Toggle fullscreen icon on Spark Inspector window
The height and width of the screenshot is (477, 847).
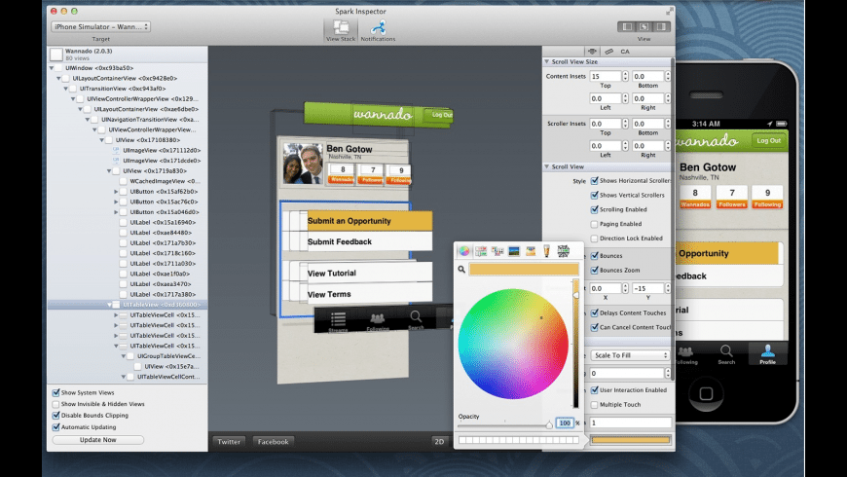tap(669, 11)
